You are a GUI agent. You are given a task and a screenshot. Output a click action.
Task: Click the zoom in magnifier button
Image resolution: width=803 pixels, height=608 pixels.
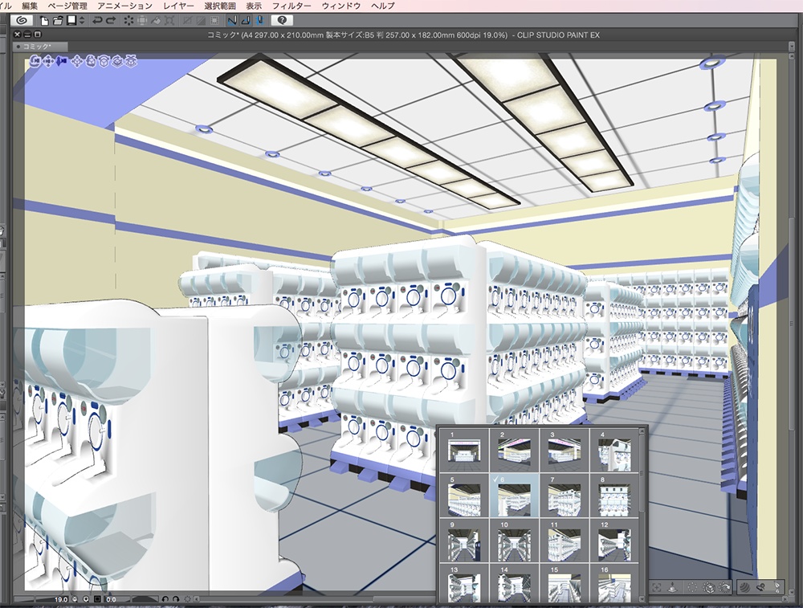(x=86, y=599)
